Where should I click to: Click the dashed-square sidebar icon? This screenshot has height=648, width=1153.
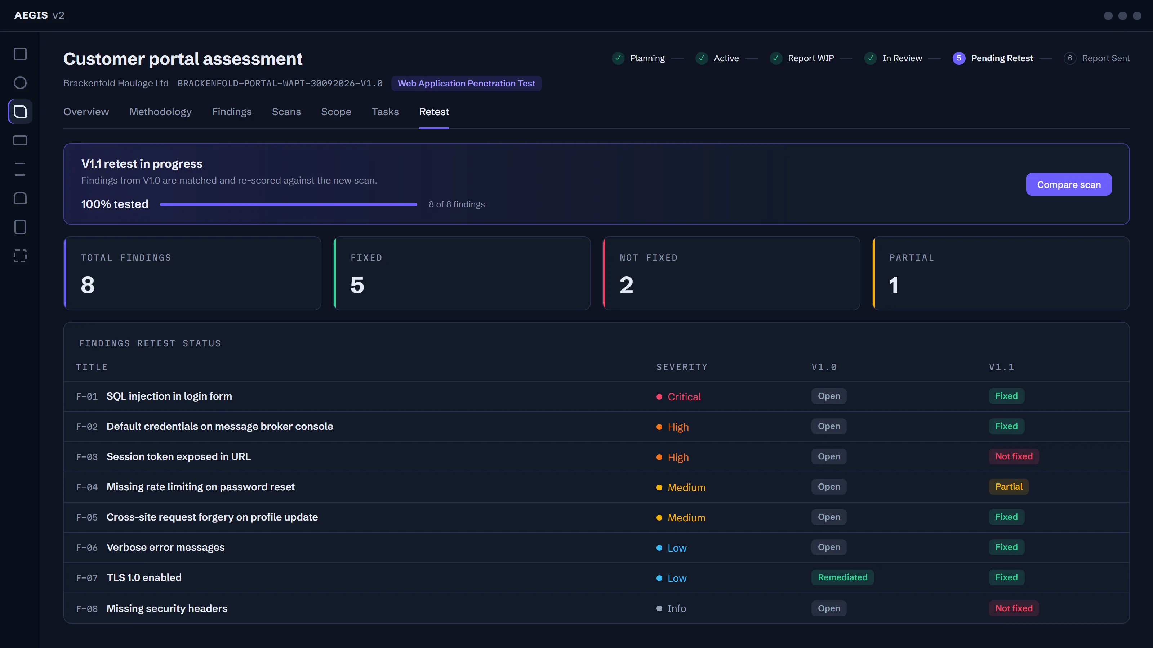click(x=20, y=255)
